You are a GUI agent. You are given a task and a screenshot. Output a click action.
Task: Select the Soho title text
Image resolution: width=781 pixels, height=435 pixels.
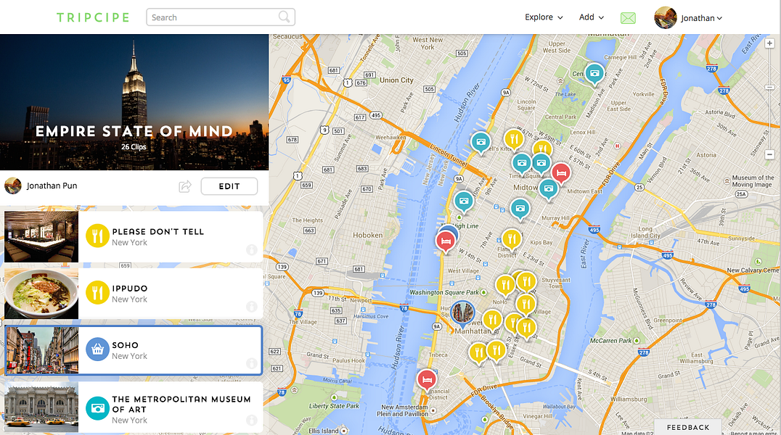[x=126, y=345]
